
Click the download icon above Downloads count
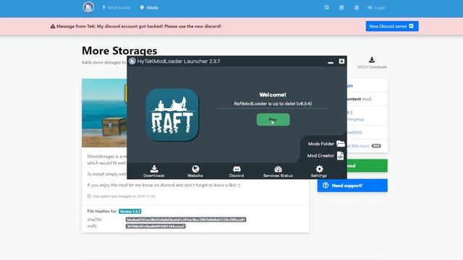[372, 60]
